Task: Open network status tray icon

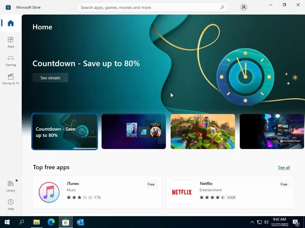Action: click(259, 222)
